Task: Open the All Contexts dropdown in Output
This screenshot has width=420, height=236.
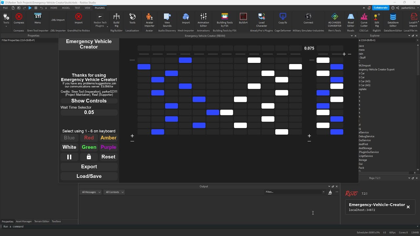Action: tap(114, 192)
